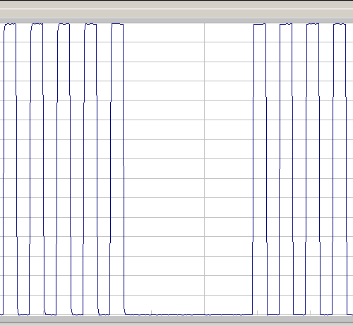
Task: Click the long flat low segment of the waveform
Action: point(189,315)
